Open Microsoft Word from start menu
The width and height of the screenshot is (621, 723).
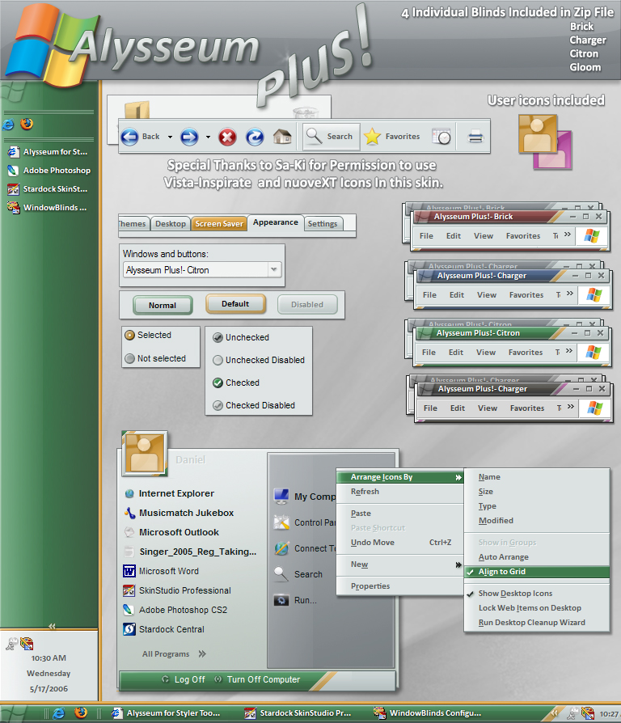point(161,571)
